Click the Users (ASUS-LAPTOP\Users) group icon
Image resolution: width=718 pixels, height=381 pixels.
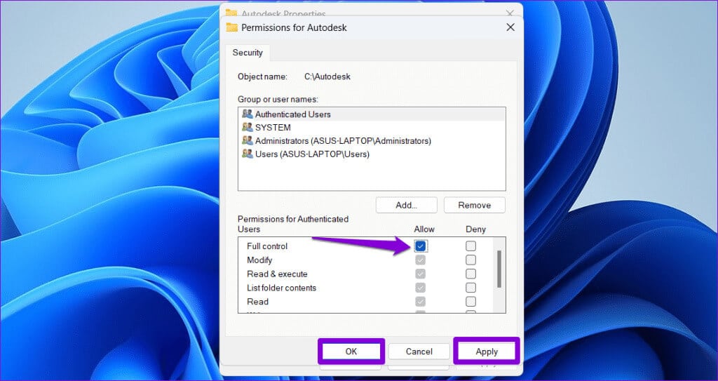(248, 154)
